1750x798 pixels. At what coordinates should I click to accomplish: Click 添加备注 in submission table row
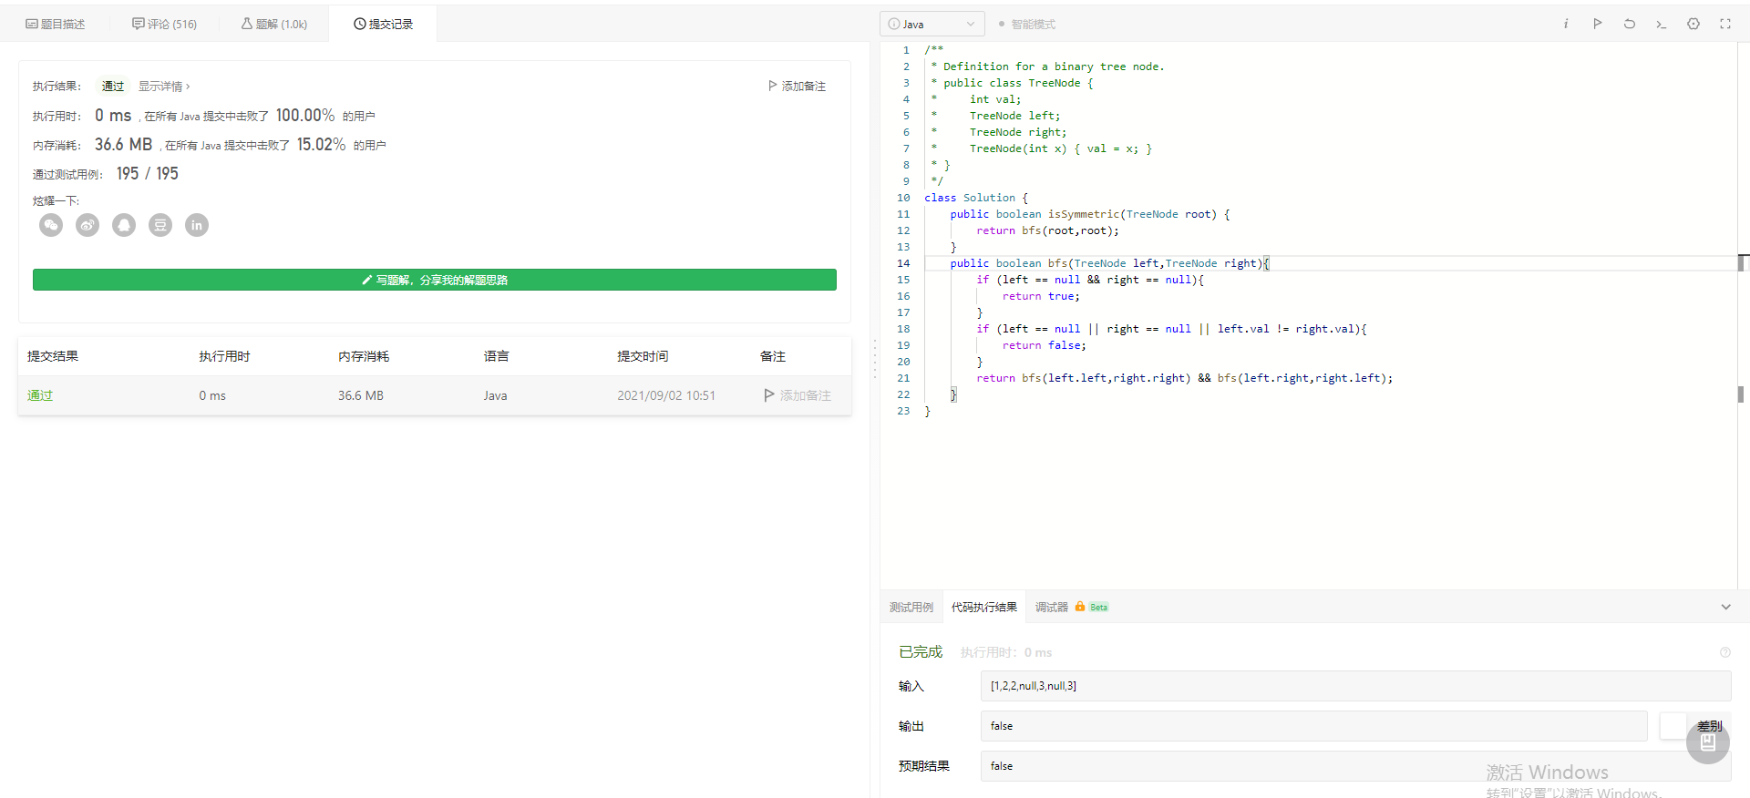(798, 395)
